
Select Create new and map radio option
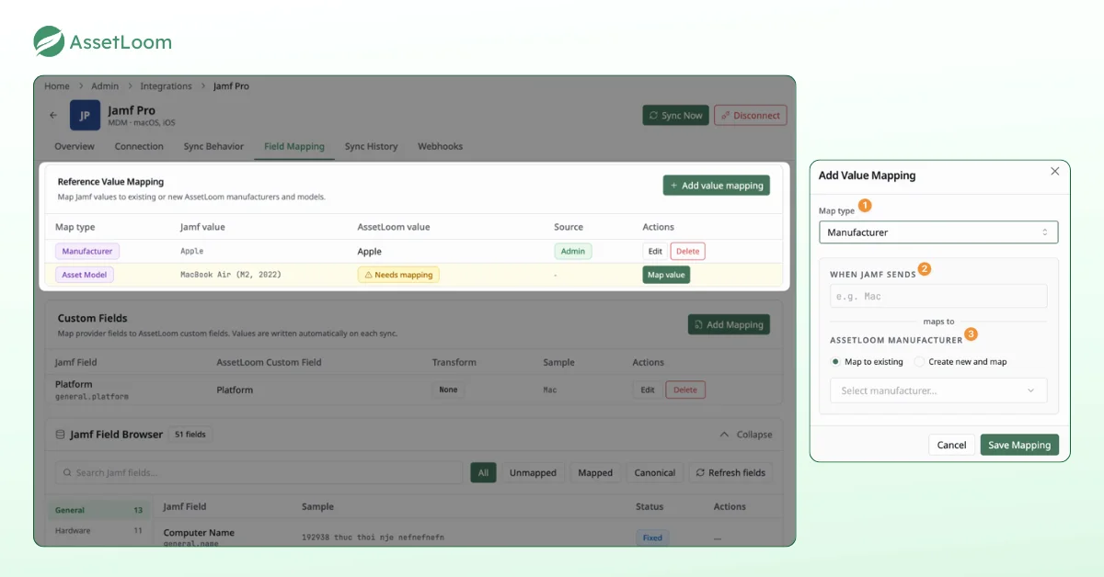pyautogui.click(x=960, y=362)
